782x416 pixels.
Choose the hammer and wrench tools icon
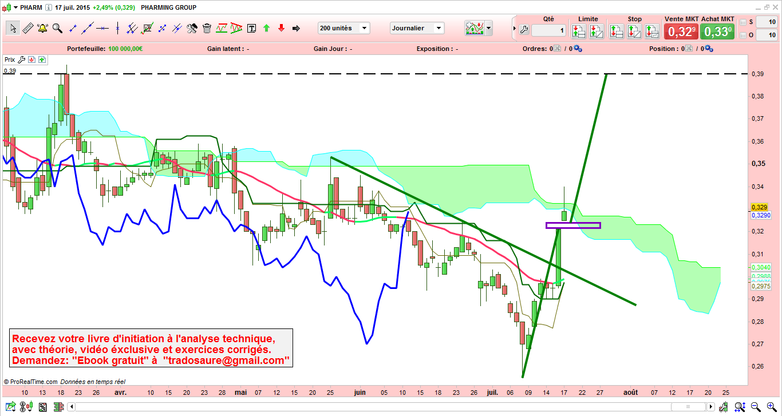click(x=192, y=28)
